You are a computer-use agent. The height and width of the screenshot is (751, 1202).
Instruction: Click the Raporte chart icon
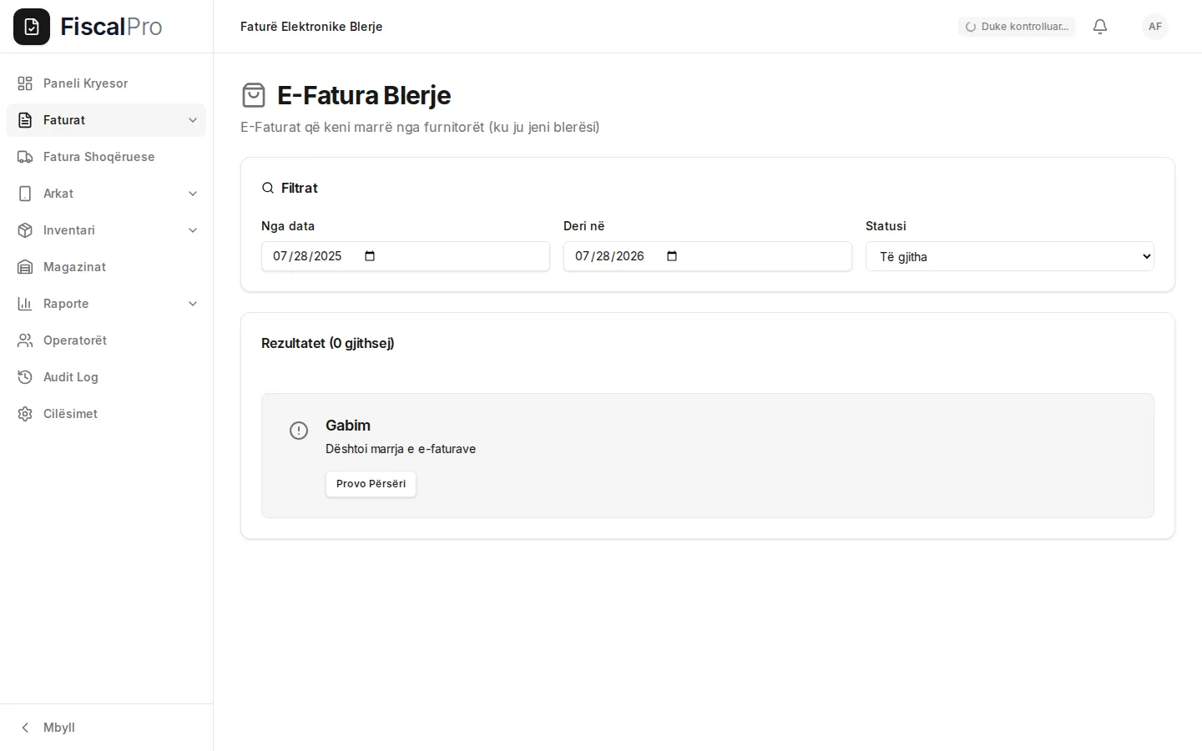pos(25,304)
